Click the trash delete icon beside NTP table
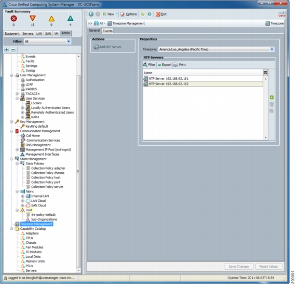Viewport: 299px width, 290px height. coord(271,104)
